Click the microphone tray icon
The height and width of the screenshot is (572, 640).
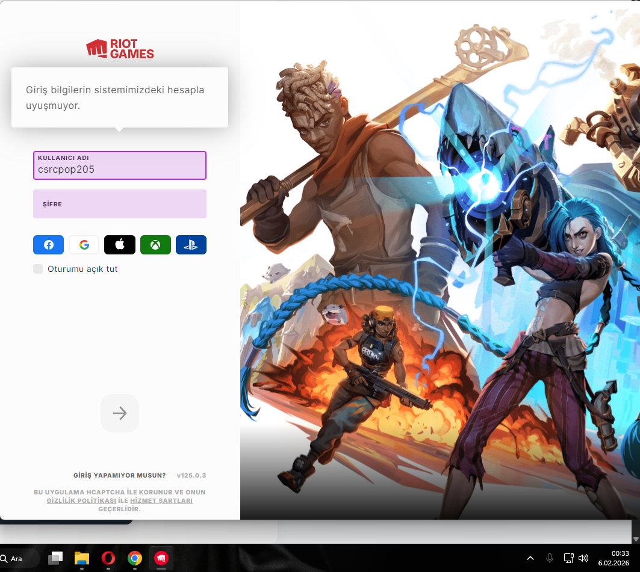click(550, 558)
